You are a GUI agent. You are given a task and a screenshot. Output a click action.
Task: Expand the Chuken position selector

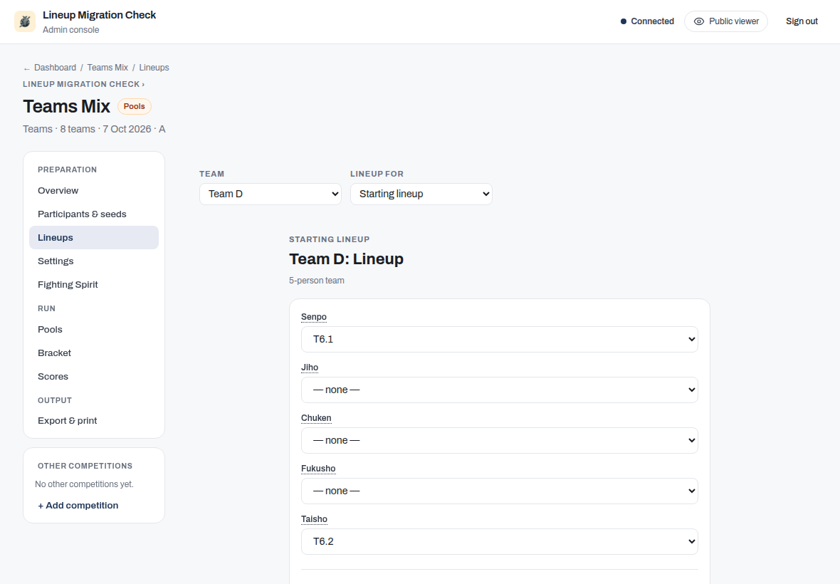coord(499,440)
